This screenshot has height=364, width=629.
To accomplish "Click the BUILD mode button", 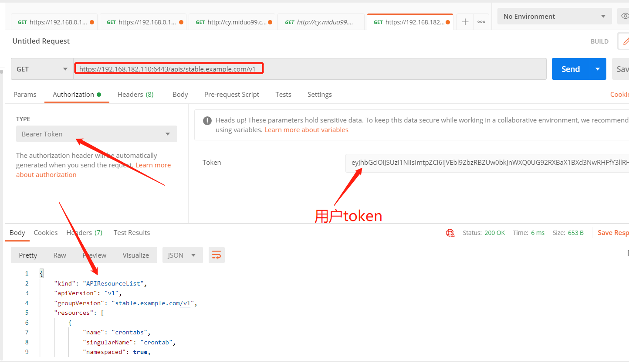I will coord(599,41).
